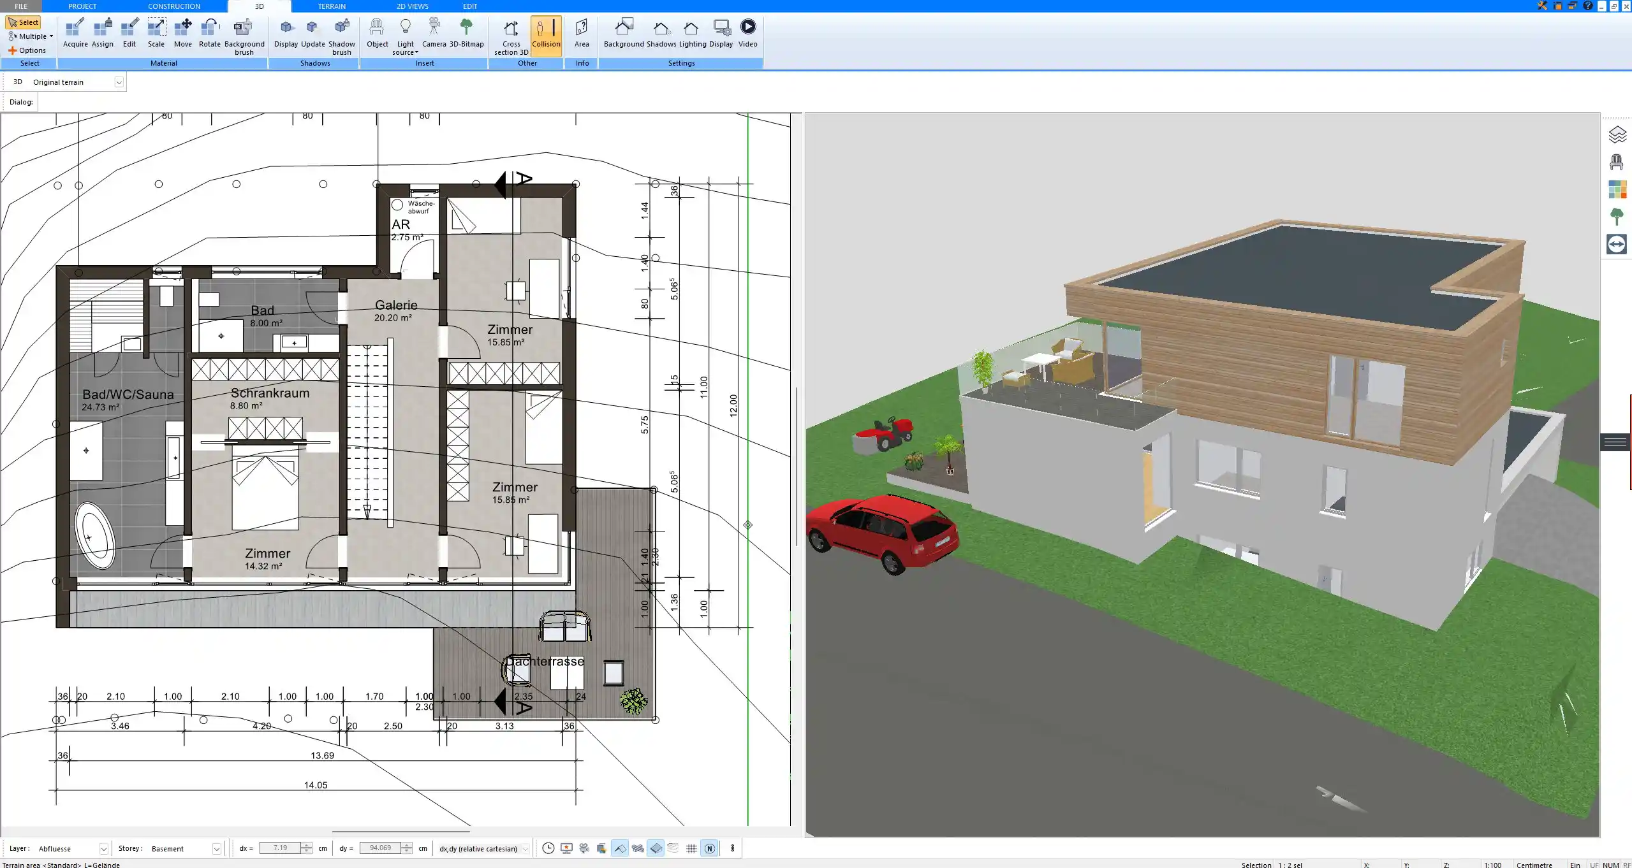Switch to the TERRAIN tab
Image resolution: width=1632 pixels, height=868 pixels.
(332, 6)
